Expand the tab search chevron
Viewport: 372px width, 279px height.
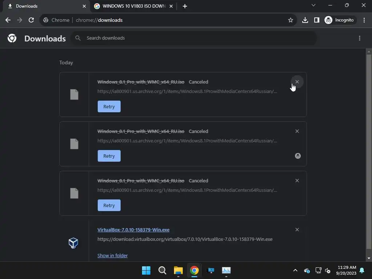[x=314, y=5]
